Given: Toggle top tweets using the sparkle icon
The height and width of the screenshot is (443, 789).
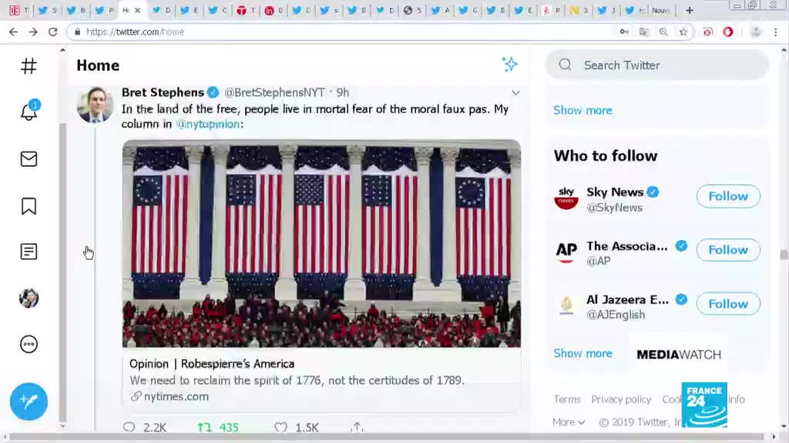Looking at the screenshot, I should 509,65.
